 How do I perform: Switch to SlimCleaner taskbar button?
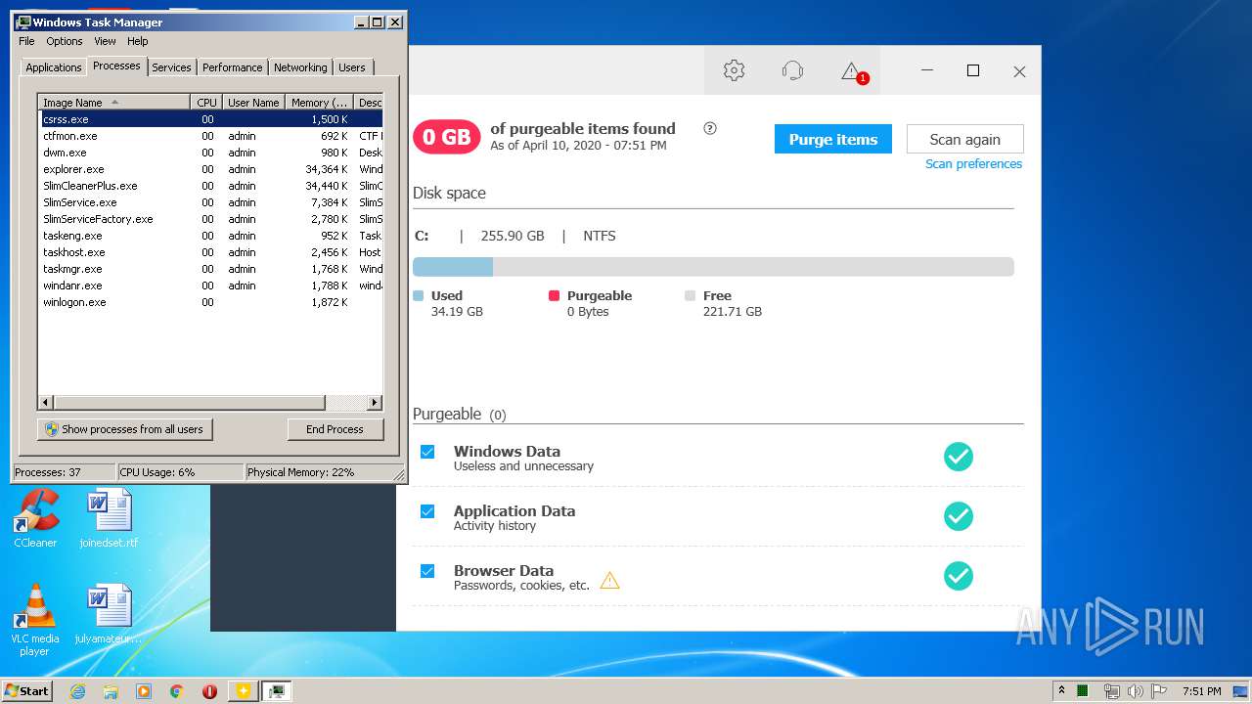tap(243, 691)
